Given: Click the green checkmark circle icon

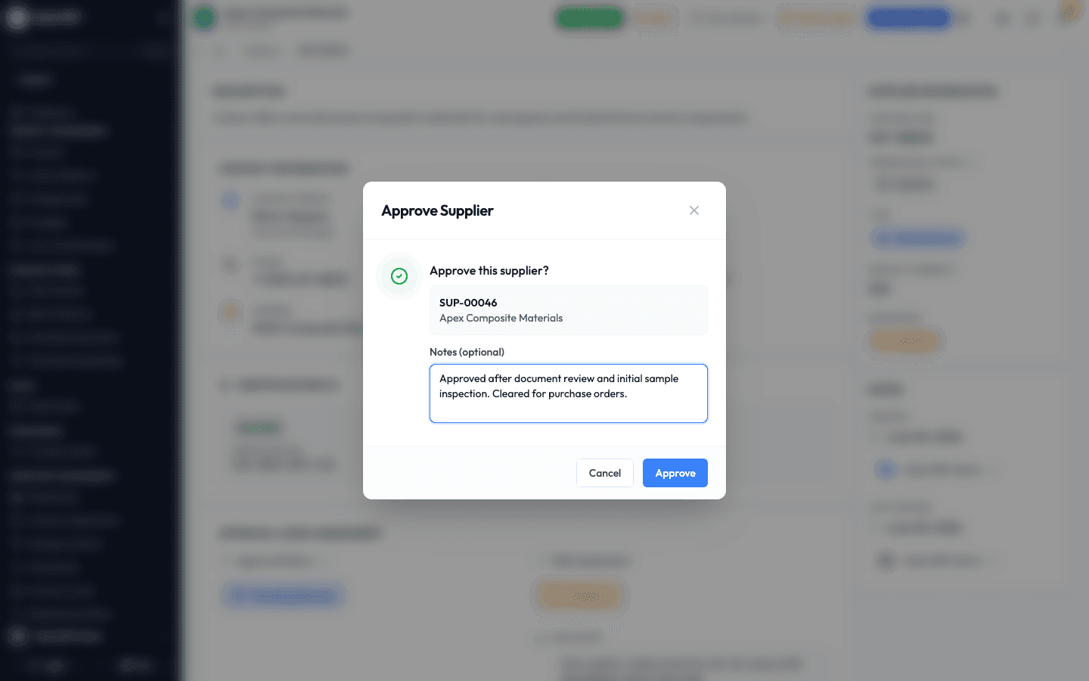Looking at the screenshot, I should (399, 276).
